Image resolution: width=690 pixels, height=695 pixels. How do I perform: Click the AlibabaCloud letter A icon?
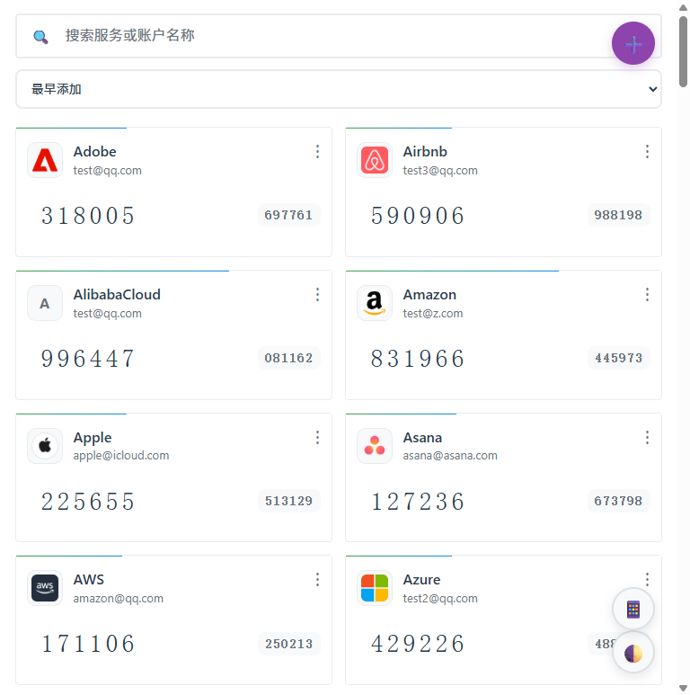pyautogui.click(x=45, y=303)
